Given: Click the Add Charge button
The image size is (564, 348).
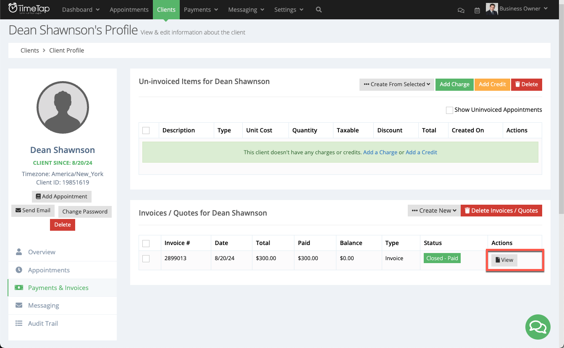Looking at the screenshot, I should point(454,84).
